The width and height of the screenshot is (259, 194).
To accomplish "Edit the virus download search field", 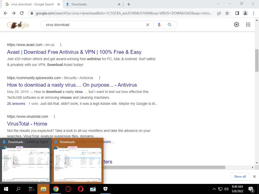I will pos(94,25).
